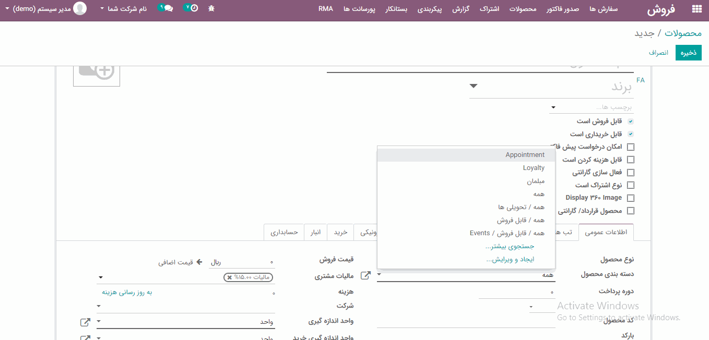Tick the 'Display 360 Image' checkbox
This screenshot has width=709, height=340.
coord(631,198)
